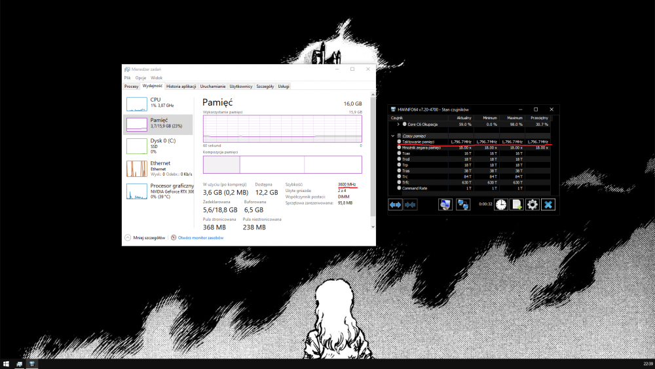
Task: Click the 3600 MHz speed value
Action: click(x=346, y=184)
